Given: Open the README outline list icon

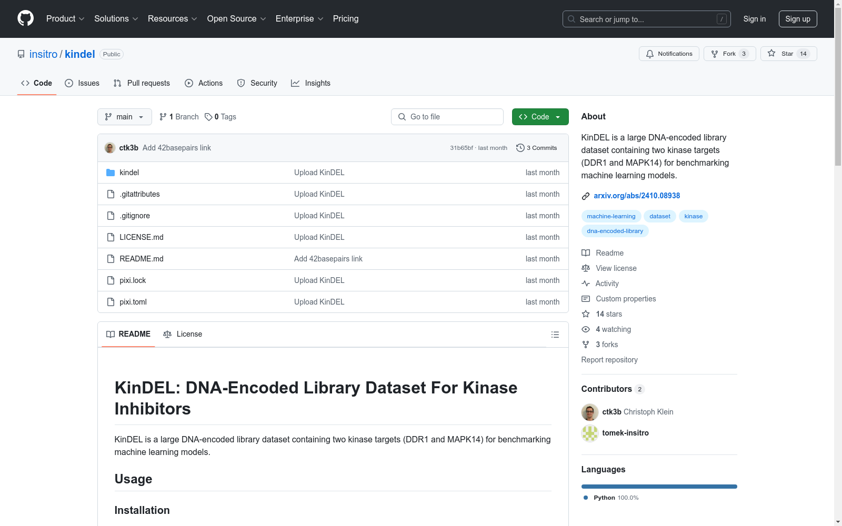Looking at the screenshot, I should [555, 335].
